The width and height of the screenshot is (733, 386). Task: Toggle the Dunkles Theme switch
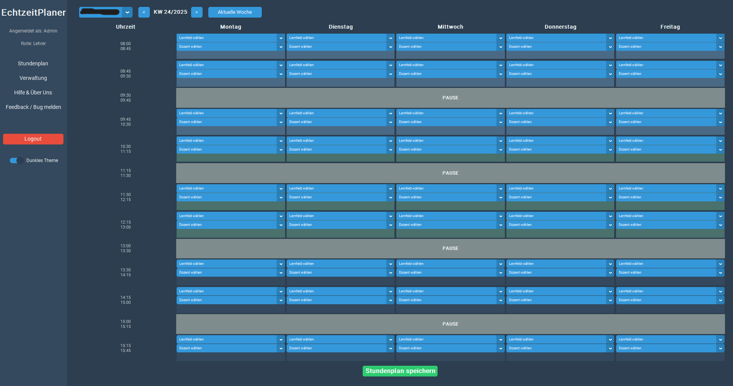[16, 161]
